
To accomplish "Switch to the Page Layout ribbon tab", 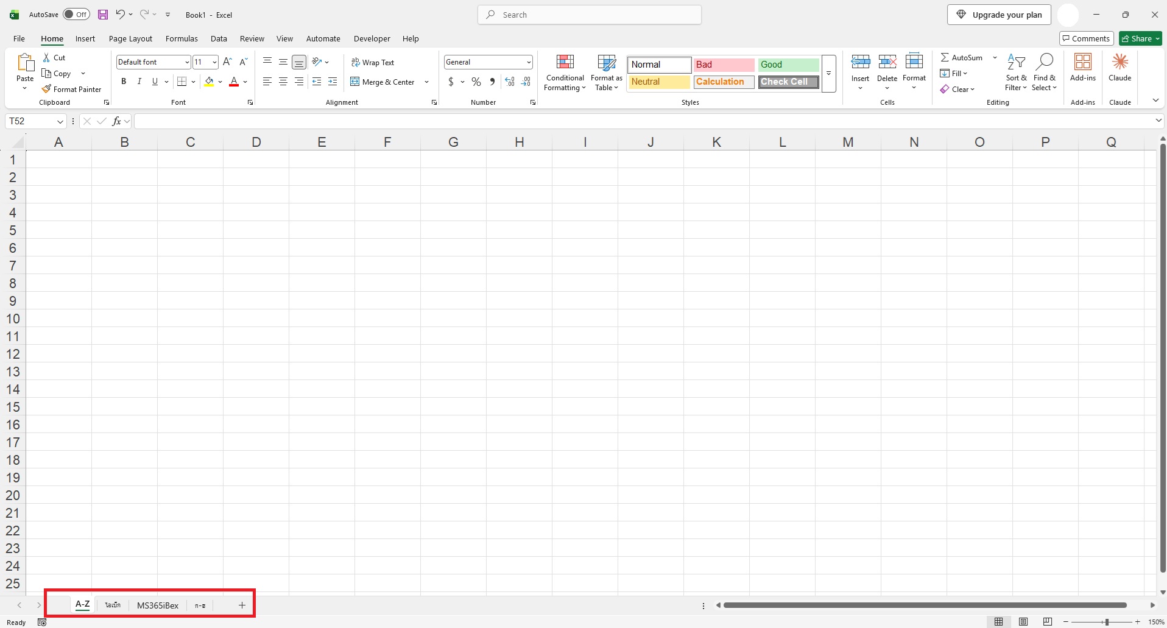I will click(130, 38).
